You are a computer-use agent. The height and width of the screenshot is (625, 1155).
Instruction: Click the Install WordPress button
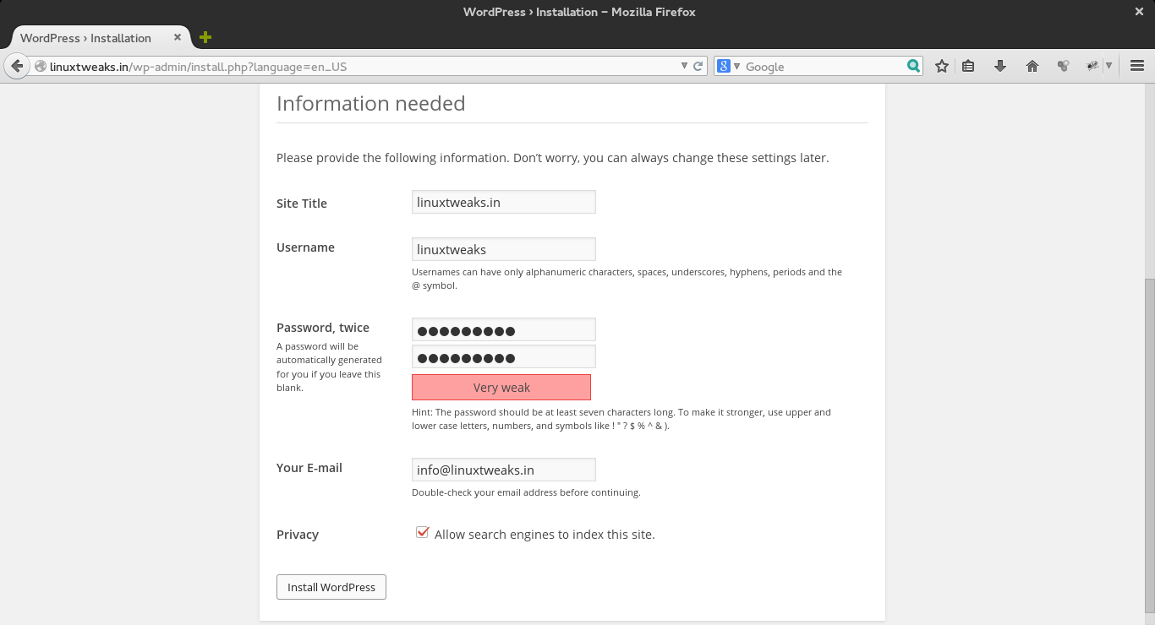click(331, 587)
